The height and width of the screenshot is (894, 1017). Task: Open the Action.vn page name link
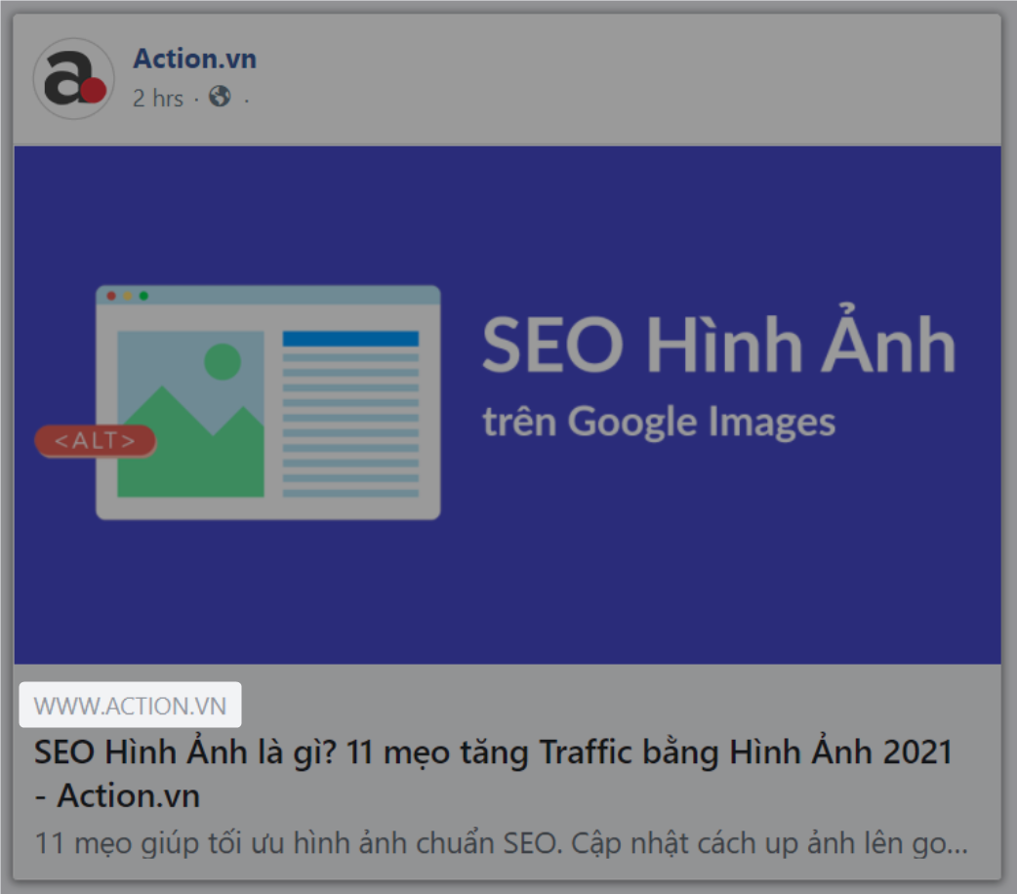[194, 59]
